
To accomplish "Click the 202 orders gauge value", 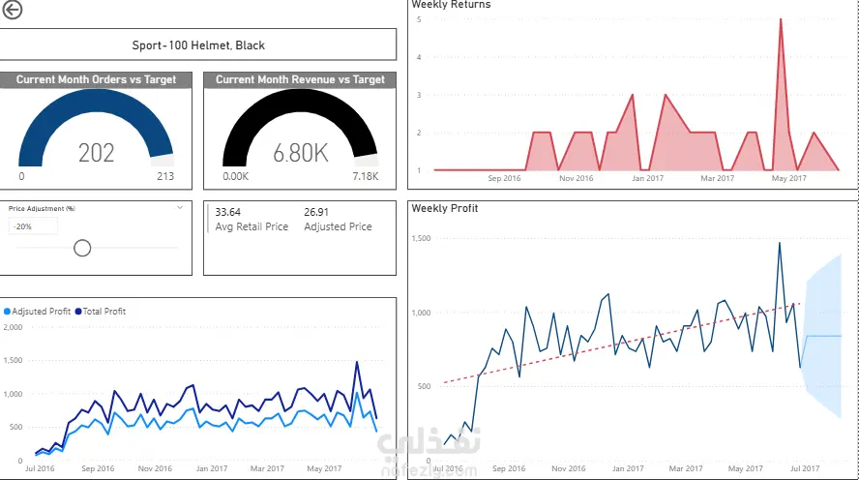I will [x=97, y=153].
